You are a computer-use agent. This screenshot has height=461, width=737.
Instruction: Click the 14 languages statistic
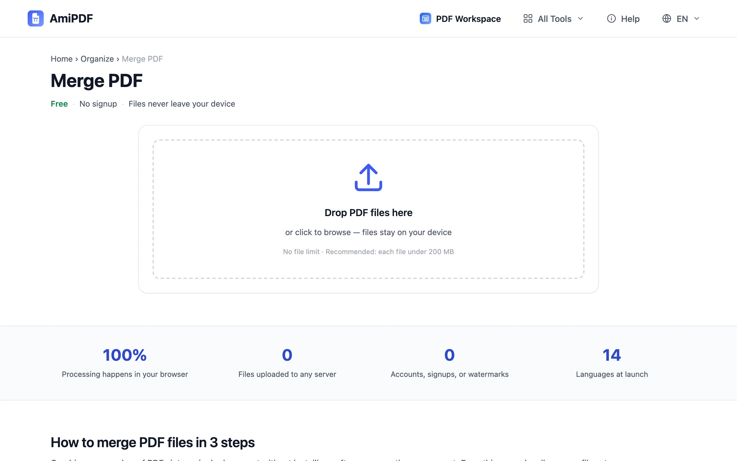612,355
